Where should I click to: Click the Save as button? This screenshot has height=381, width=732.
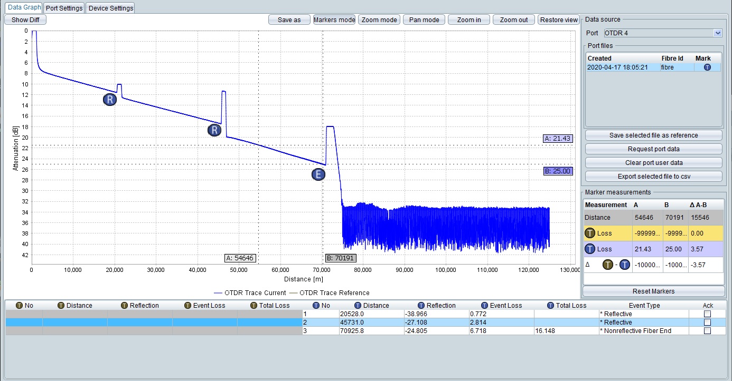point(289,20)
